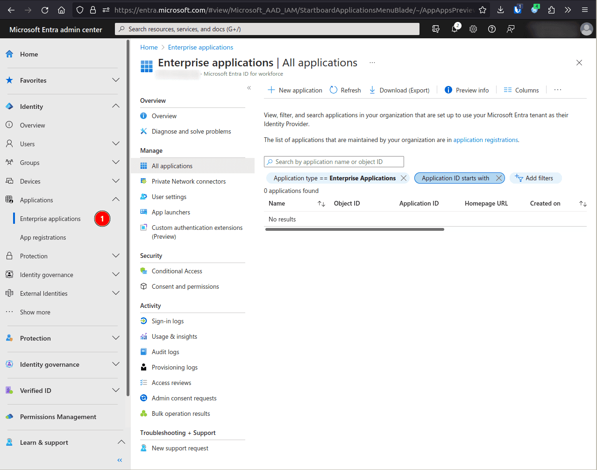The image size is (597, 470).
Task: Collapse Learn & support section
Action: 121,442
